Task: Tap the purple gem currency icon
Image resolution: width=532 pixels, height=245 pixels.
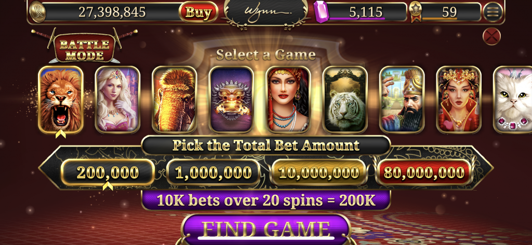Action: (321, 12)
